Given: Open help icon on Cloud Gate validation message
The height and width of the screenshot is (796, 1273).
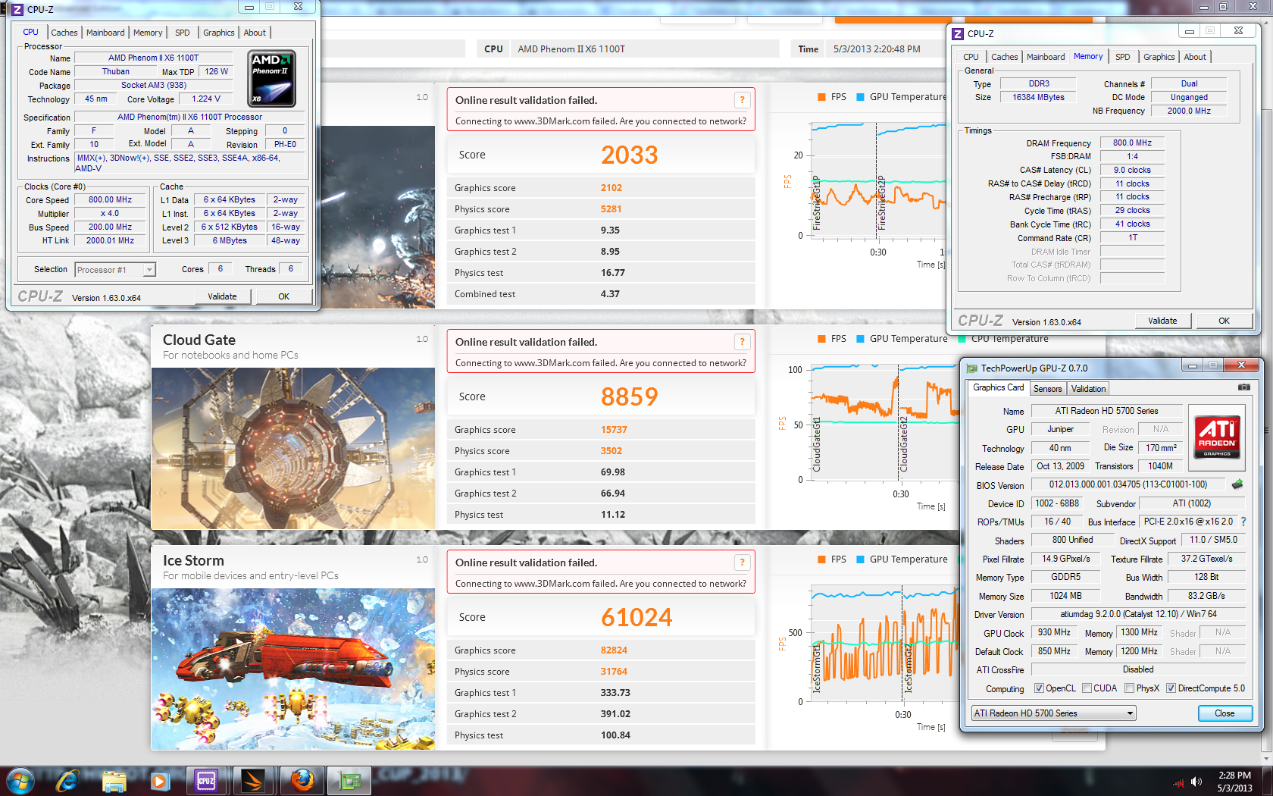Looking at the screenshot, I should 742,342.
